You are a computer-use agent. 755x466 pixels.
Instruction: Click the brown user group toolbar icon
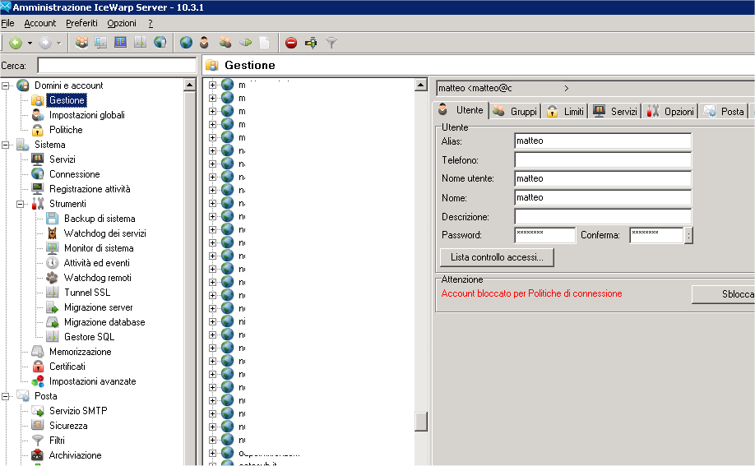225,43
